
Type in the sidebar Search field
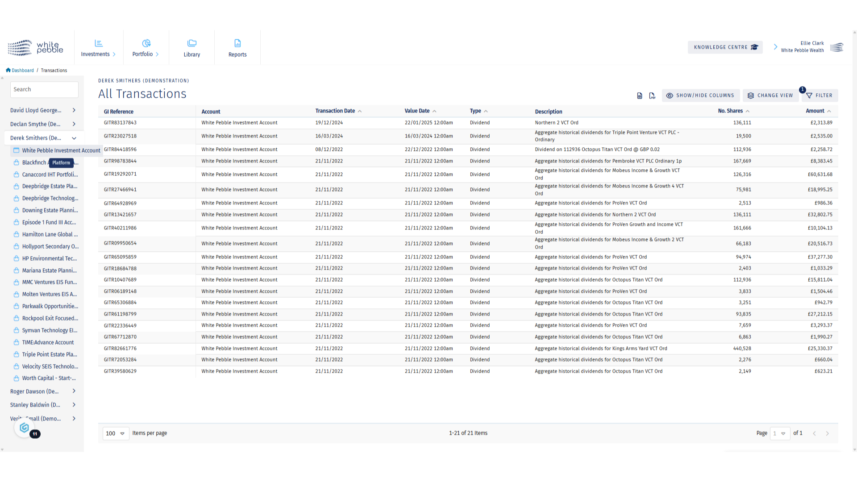[44, 89]
